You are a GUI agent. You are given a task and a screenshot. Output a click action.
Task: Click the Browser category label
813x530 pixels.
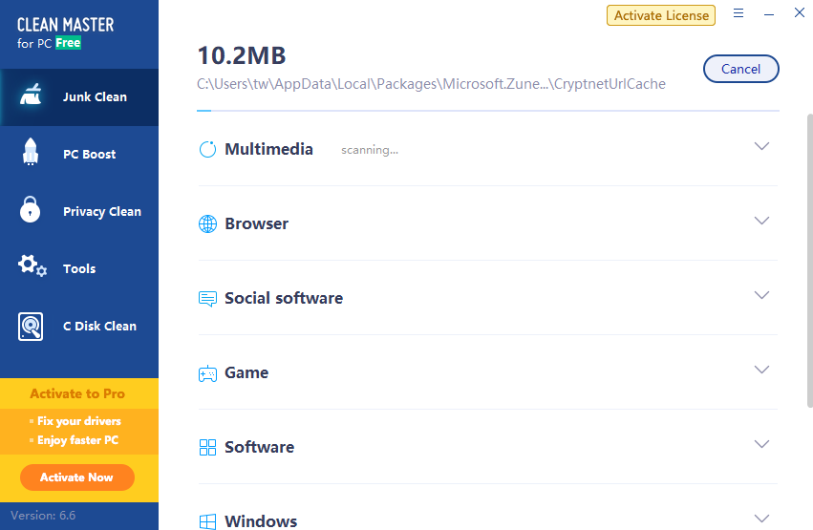(257, 223)
